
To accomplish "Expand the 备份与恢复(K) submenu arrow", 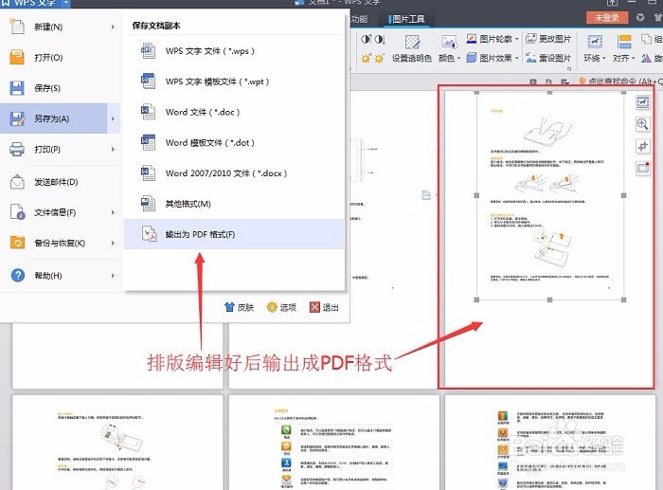I will (x=113, y=243).
